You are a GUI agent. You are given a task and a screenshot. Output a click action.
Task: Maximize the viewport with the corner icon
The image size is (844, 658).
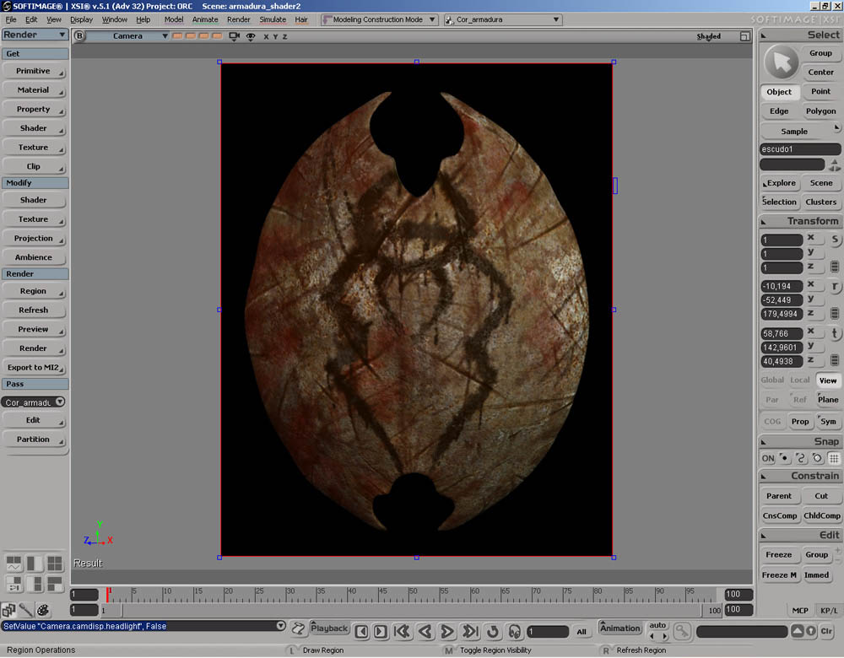pyautogui.click(x=744, y=36)
